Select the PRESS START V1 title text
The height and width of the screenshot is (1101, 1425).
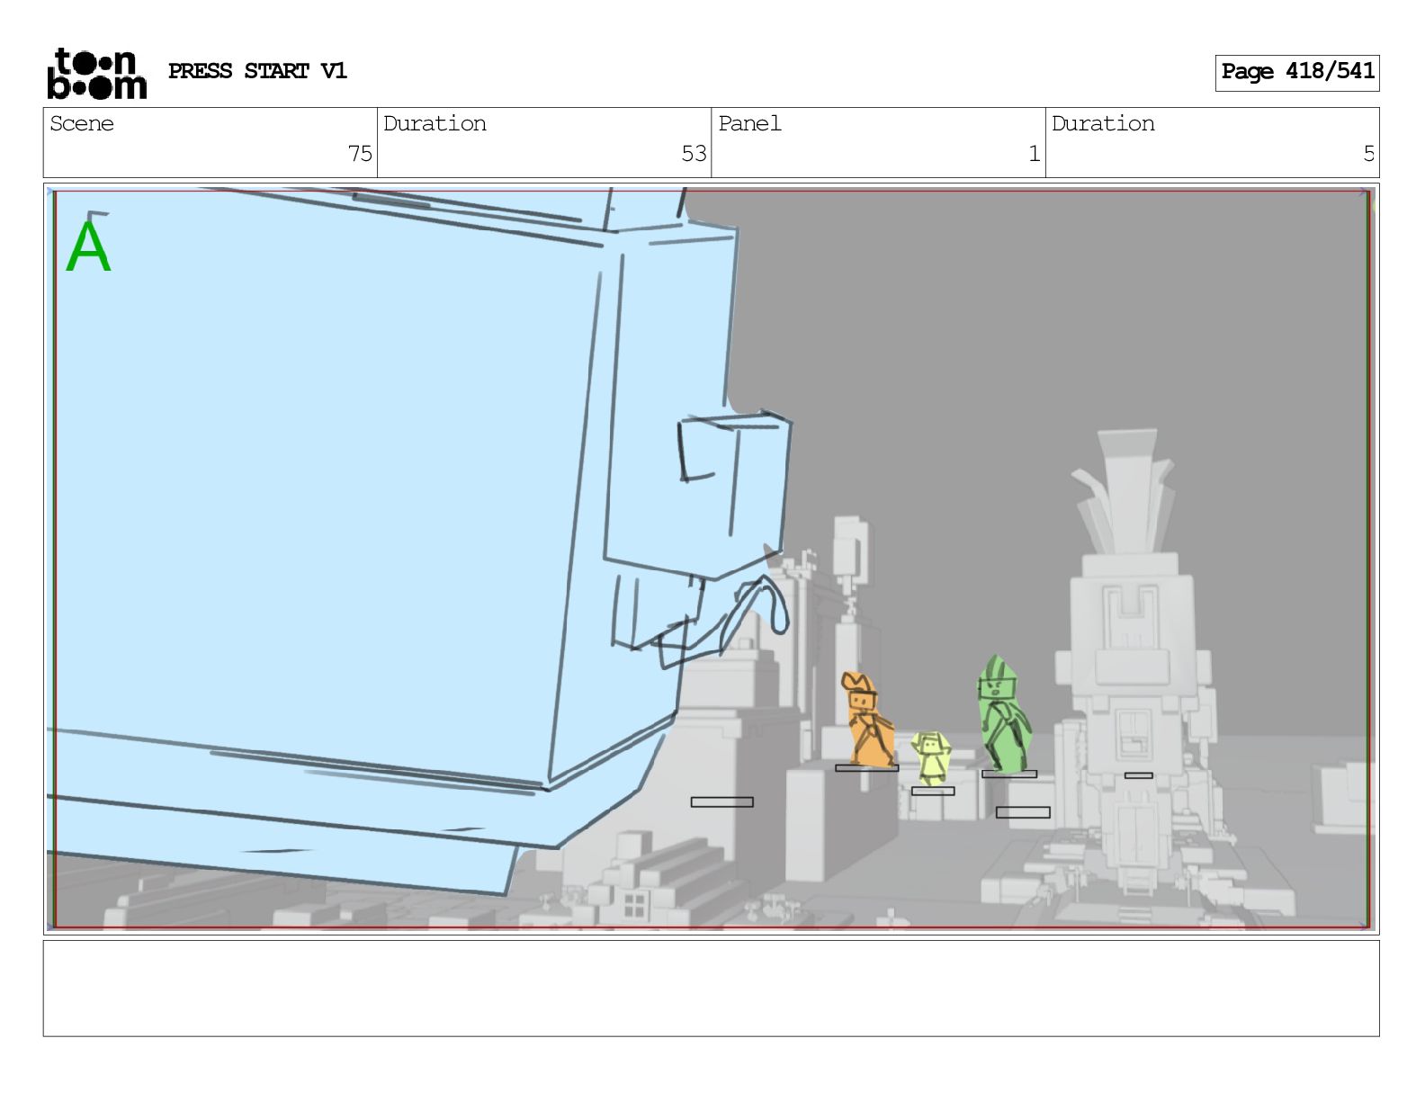coord(257,71)
